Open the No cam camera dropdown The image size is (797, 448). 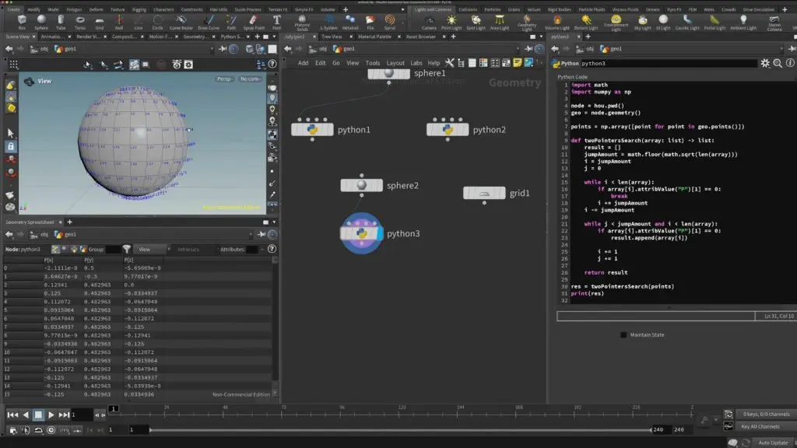coord(251,79)
